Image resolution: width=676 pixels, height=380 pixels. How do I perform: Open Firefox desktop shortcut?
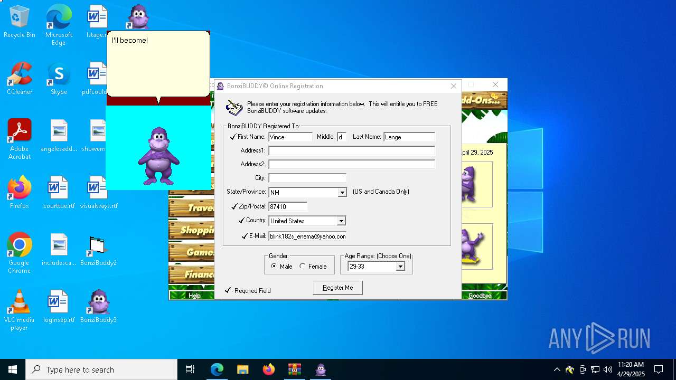point(20,193)
